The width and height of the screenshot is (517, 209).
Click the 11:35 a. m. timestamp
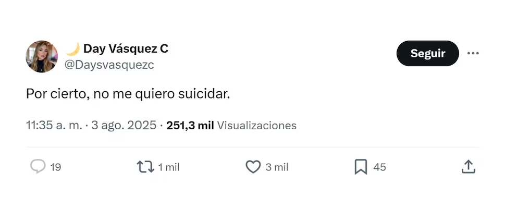tap(54, 126)
